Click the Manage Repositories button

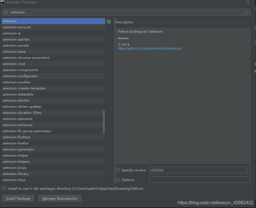tap(60, 198)
